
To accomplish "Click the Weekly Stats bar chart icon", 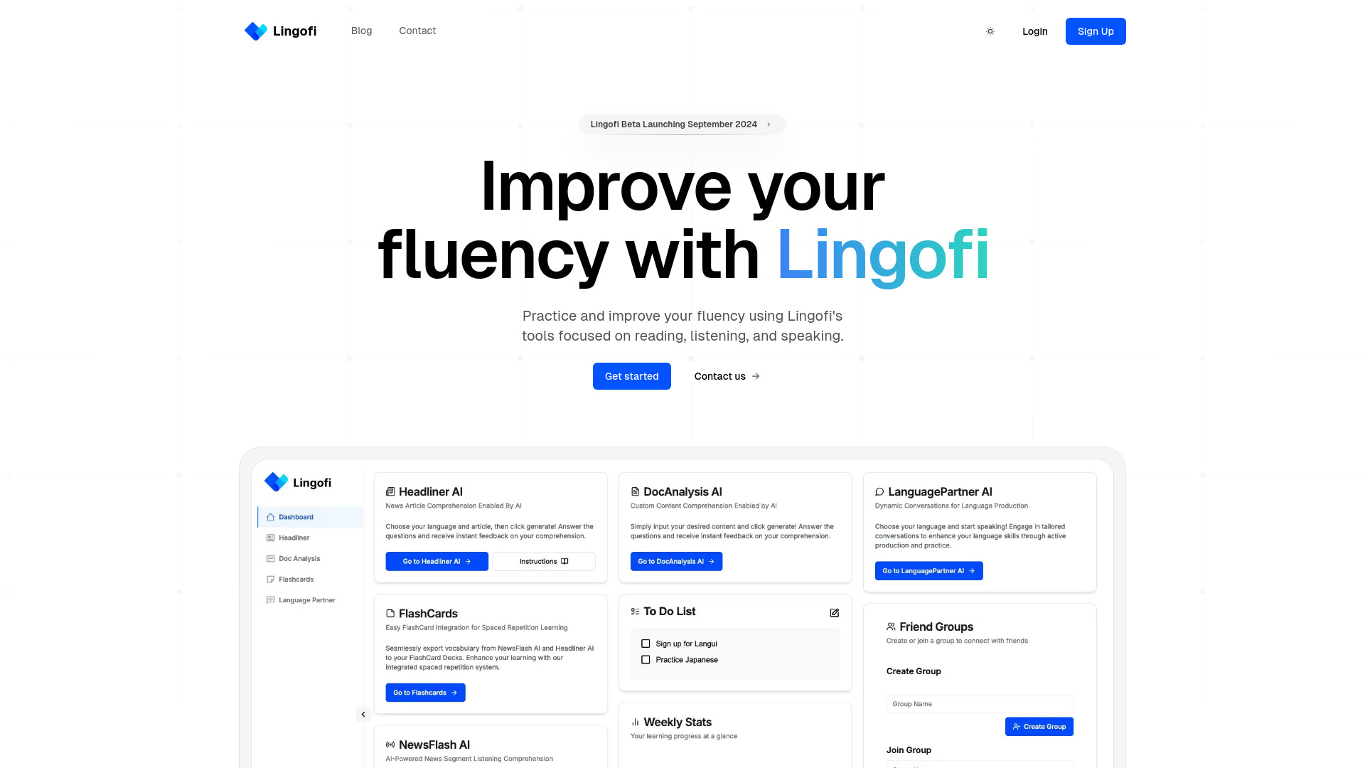I will click(635, 722).
